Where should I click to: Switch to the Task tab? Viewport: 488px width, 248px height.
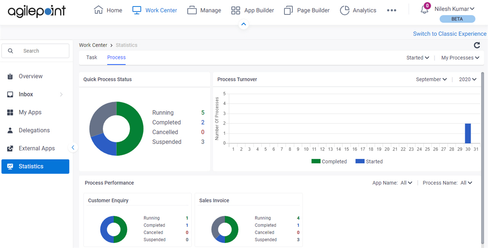click(x=91, y=57)
